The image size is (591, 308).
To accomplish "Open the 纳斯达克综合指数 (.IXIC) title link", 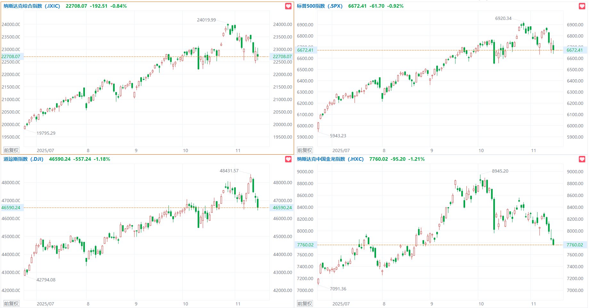I will 32,6.
